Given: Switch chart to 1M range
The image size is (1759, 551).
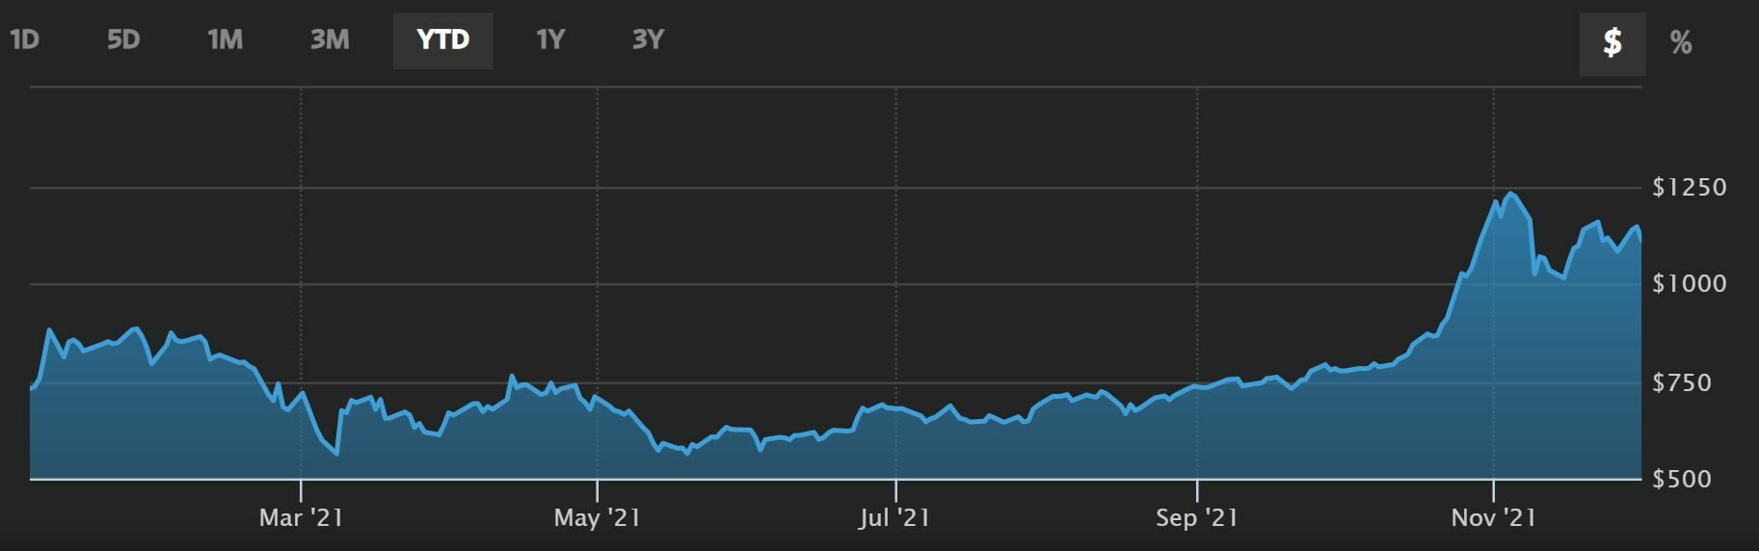Looking at the screenshot, I should [x=226, y=40].
